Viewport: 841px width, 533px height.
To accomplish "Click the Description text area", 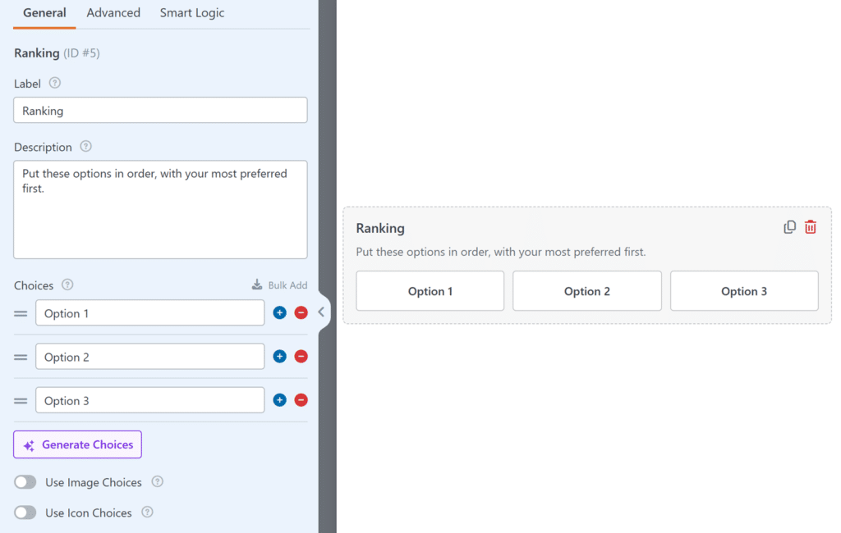I will (160, 209).
